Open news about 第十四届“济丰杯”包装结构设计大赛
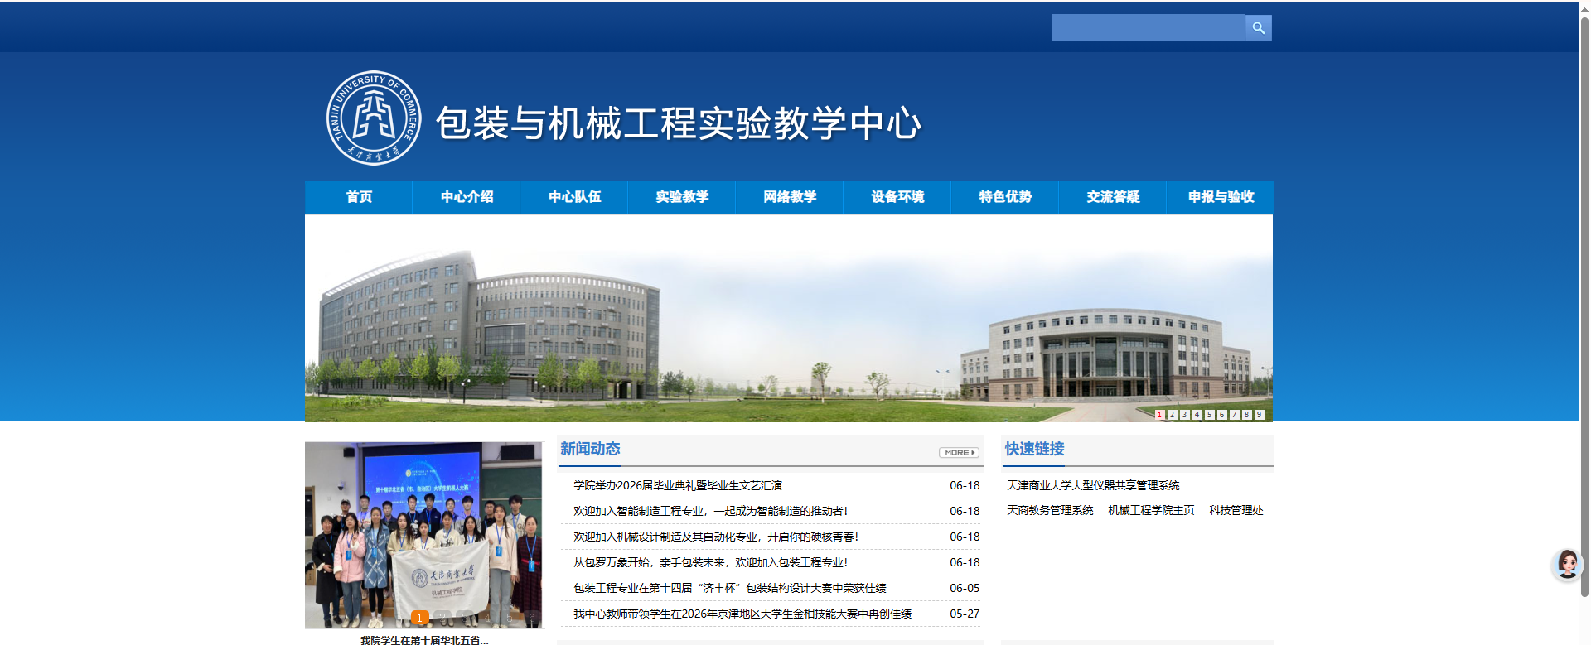This screenshot has height=645, width=1591. click(730, 588)
